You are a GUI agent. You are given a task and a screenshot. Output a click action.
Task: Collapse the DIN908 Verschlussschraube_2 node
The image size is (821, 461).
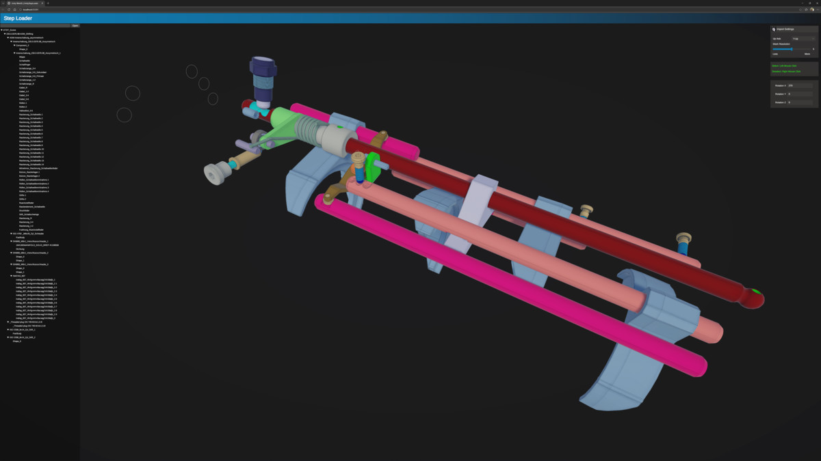[x=11, y=253]
